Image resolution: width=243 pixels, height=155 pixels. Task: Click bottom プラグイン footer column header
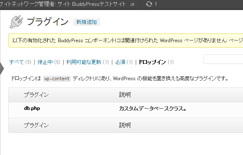(36, 125)
